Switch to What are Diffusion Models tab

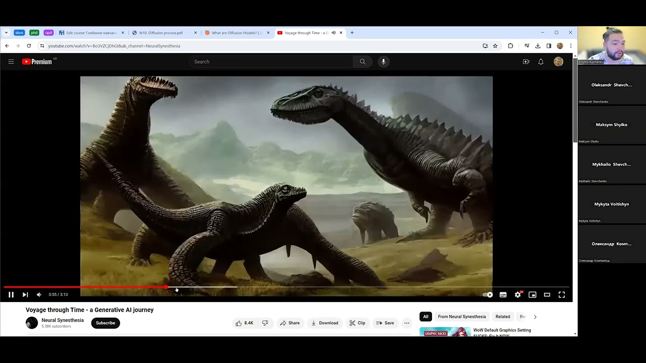(237, 33)
